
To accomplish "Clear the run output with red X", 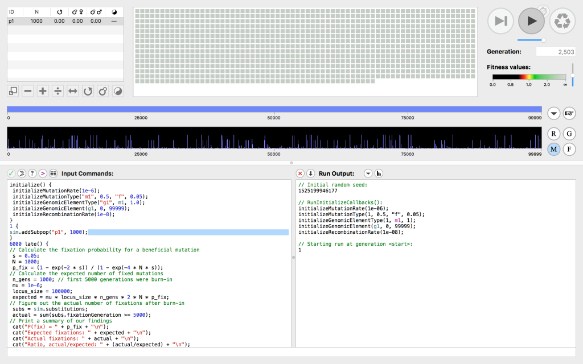I will coord(300,173).
